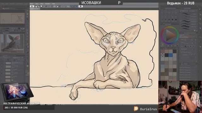202x113 pixels.
Task: Click the brush stroke preview in Tool Property
Action: click(x=189, y=36)
